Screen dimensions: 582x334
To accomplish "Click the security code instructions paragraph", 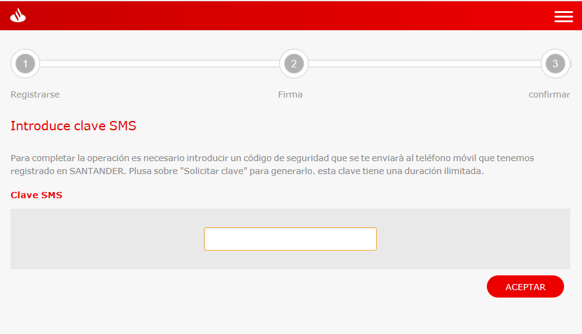I will point(272,165).
